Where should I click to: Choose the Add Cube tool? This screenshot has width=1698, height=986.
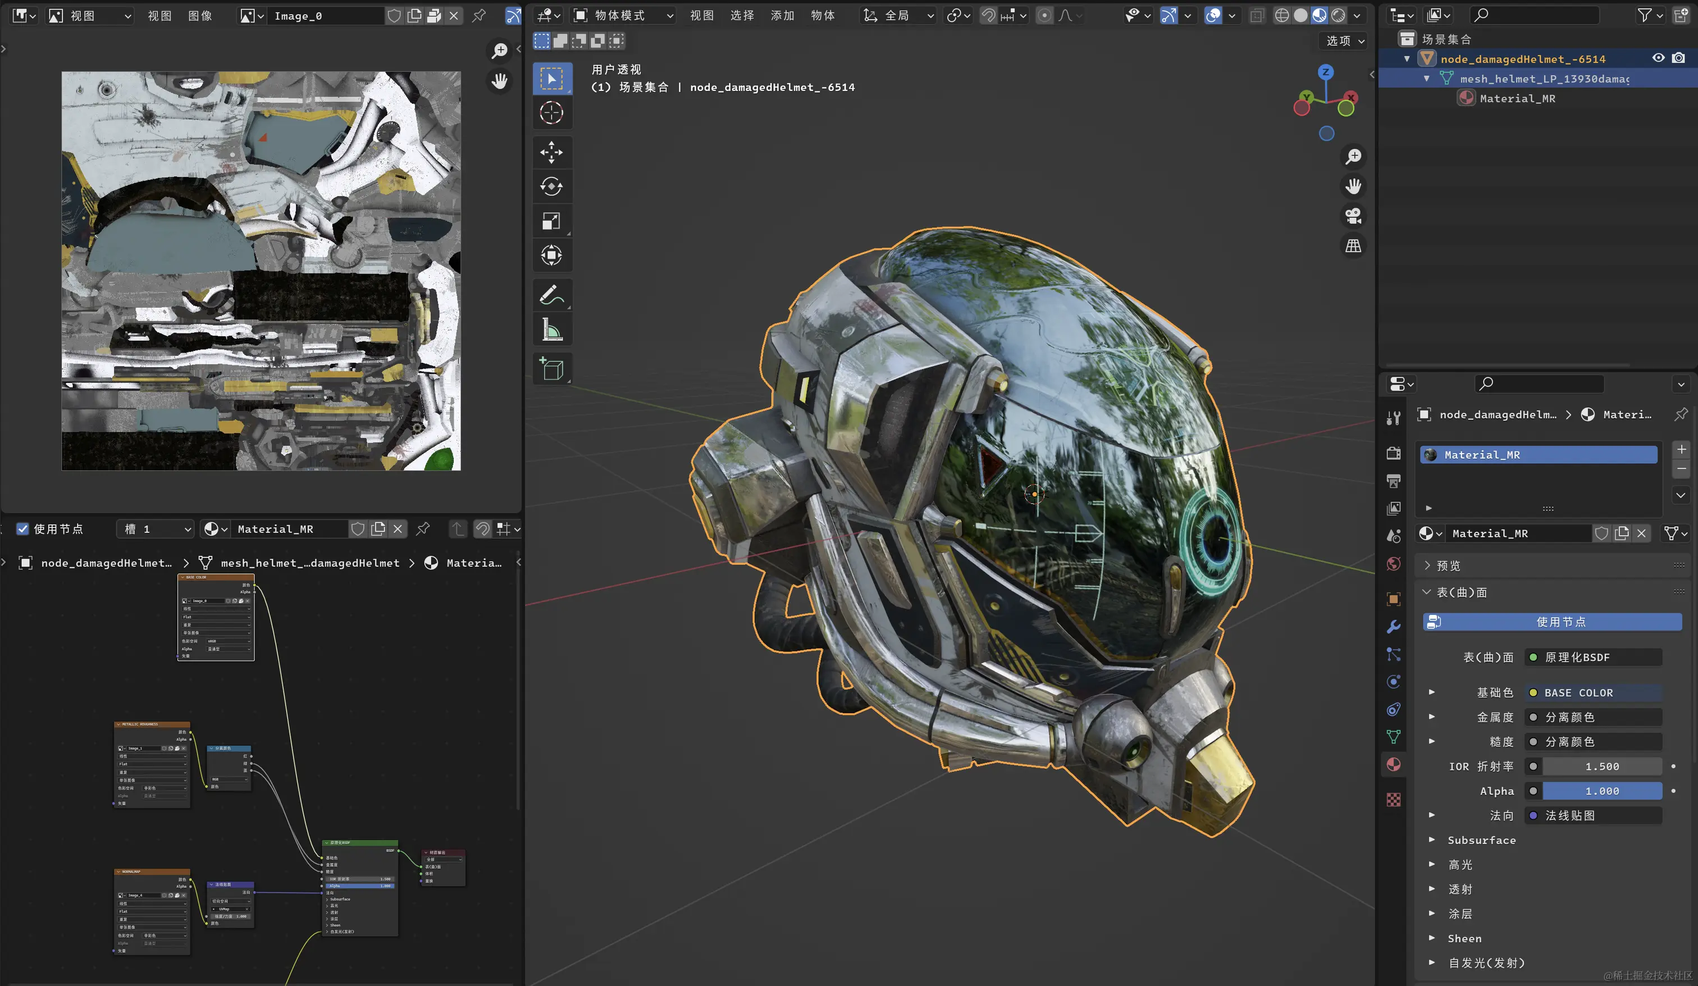(x=551, y=369)
